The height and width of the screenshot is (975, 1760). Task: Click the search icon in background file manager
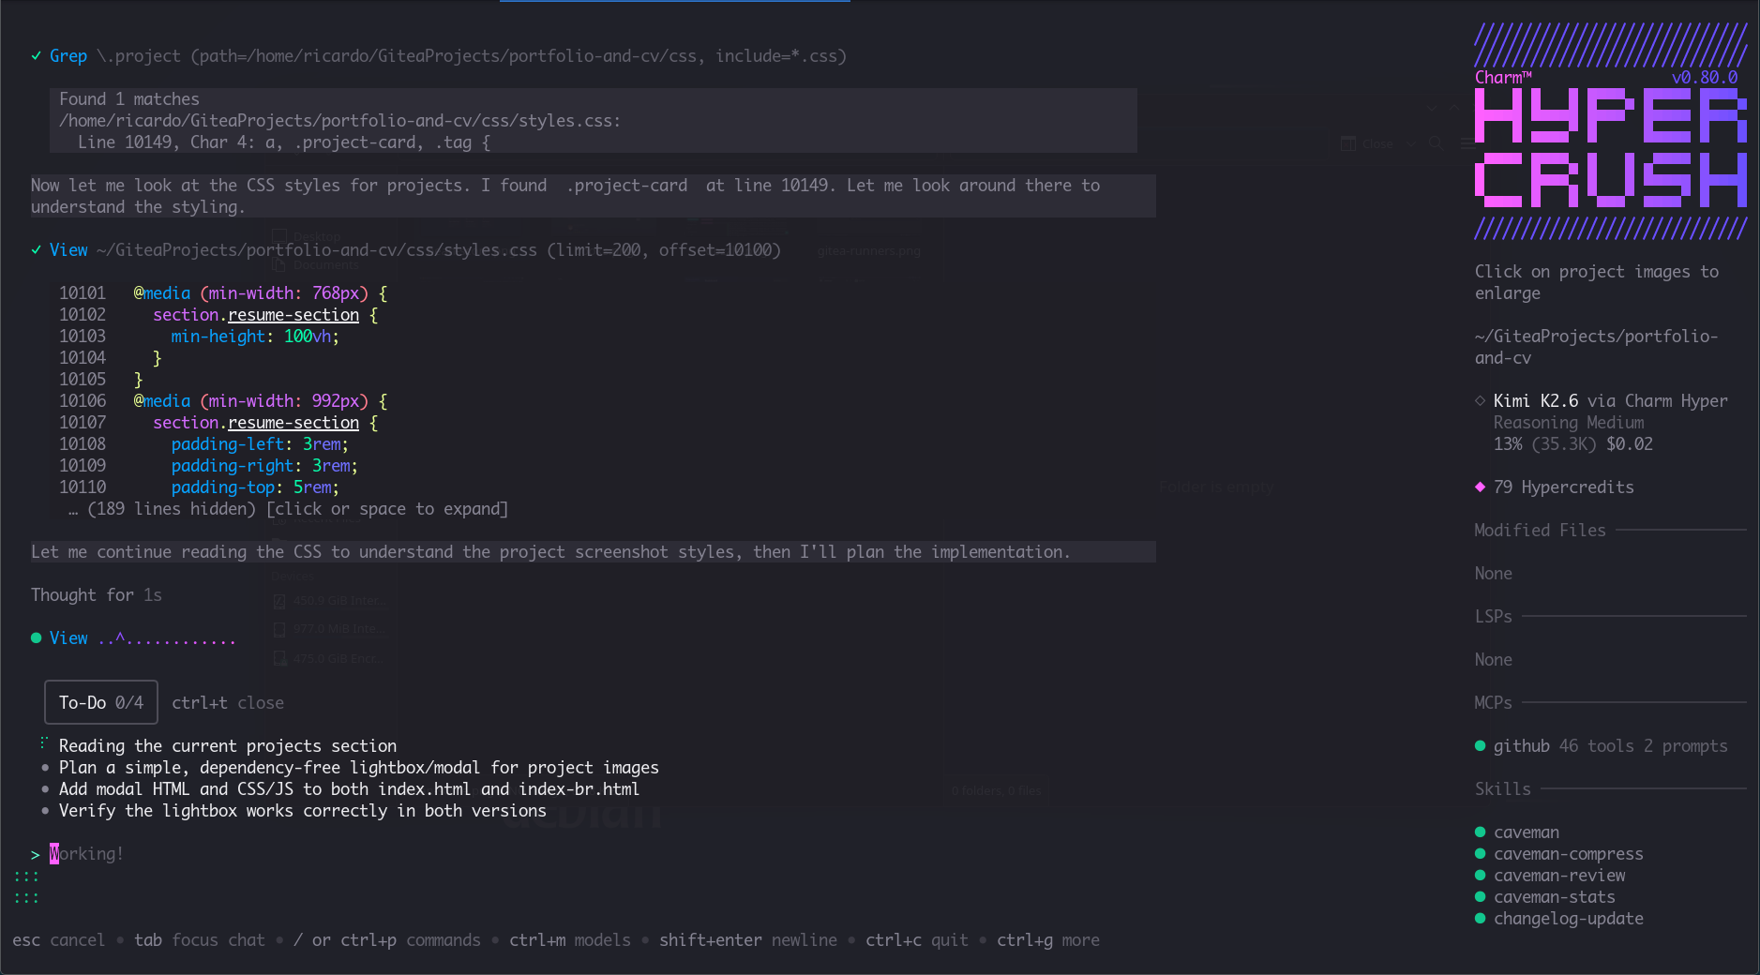click(x=1436, y=143)
